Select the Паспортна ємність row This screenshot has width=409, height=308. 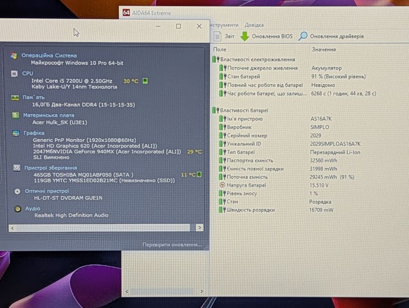coord(278,161)
